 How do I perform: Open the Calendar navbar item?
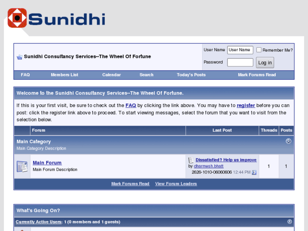pyautogui.click(x=111, y=75)
